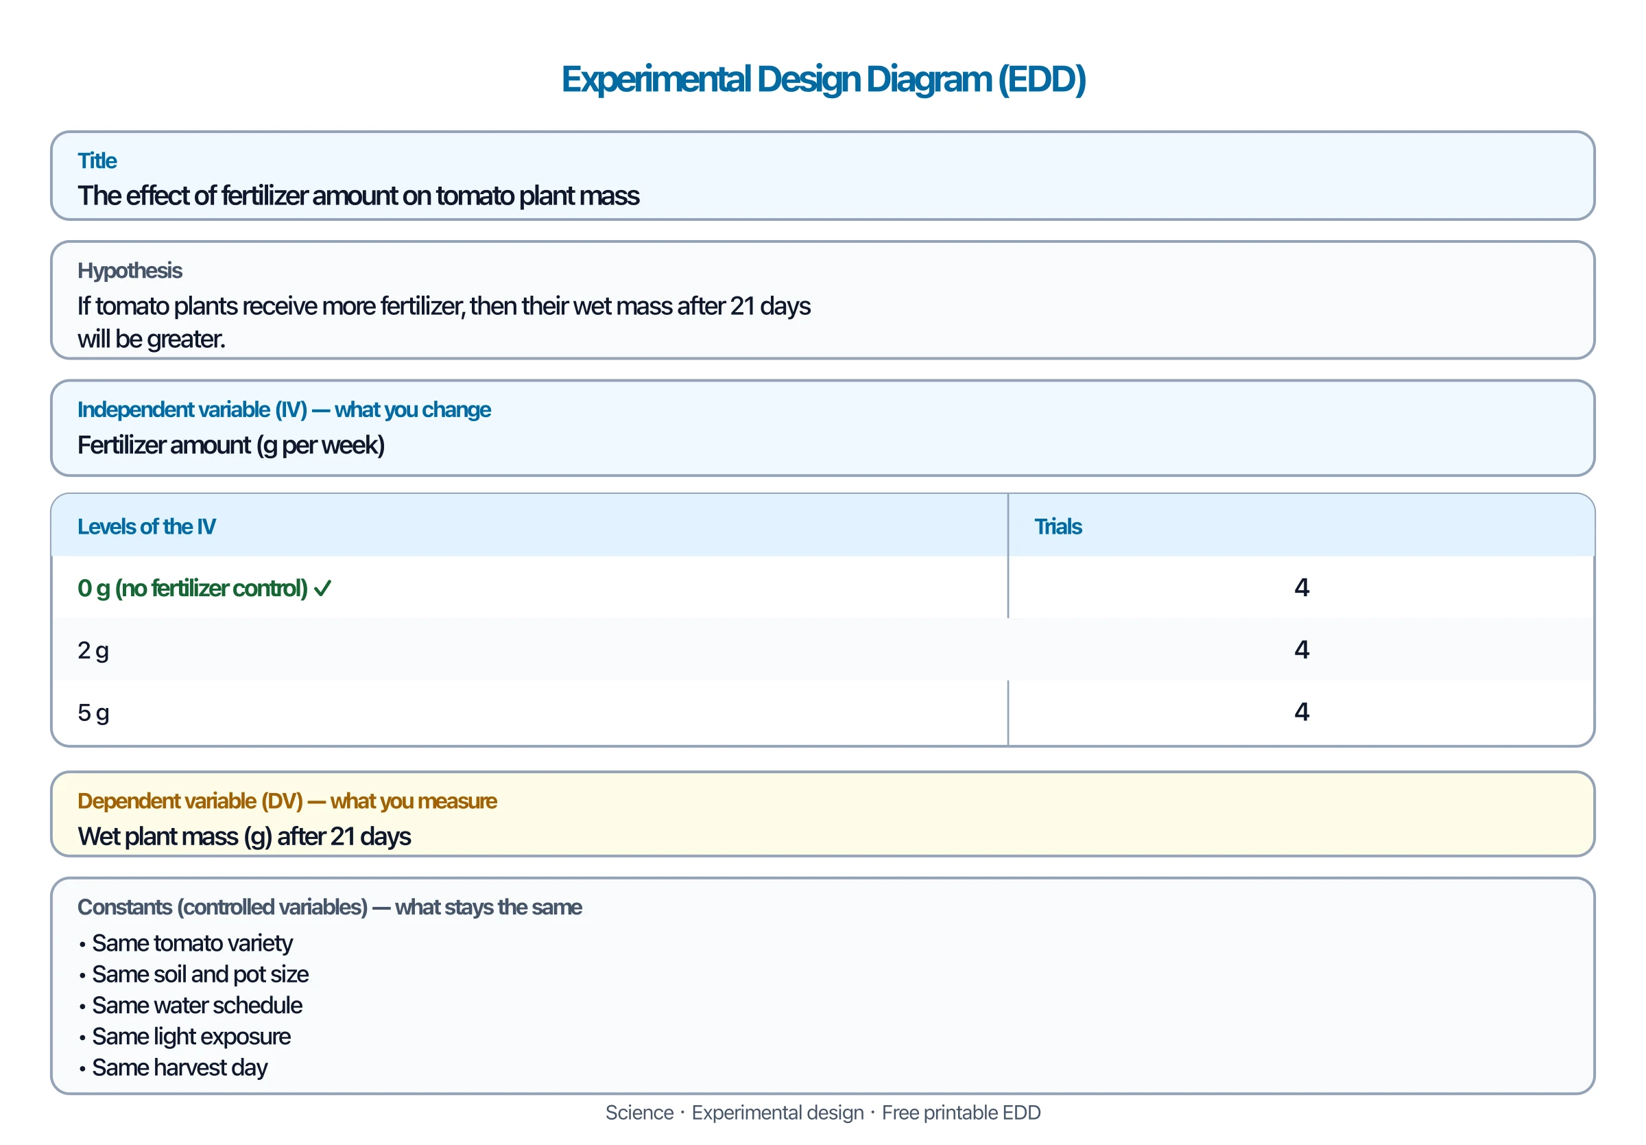The height and width of the screenshot is (1145, 1646).
Task: Select the Wet plant mass after 21 days text
Action: click(243, 837)
